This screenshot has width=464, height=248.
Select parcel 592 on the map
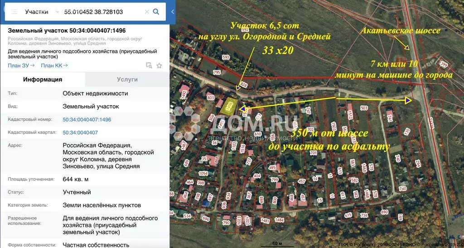click(x=245, y=29)
